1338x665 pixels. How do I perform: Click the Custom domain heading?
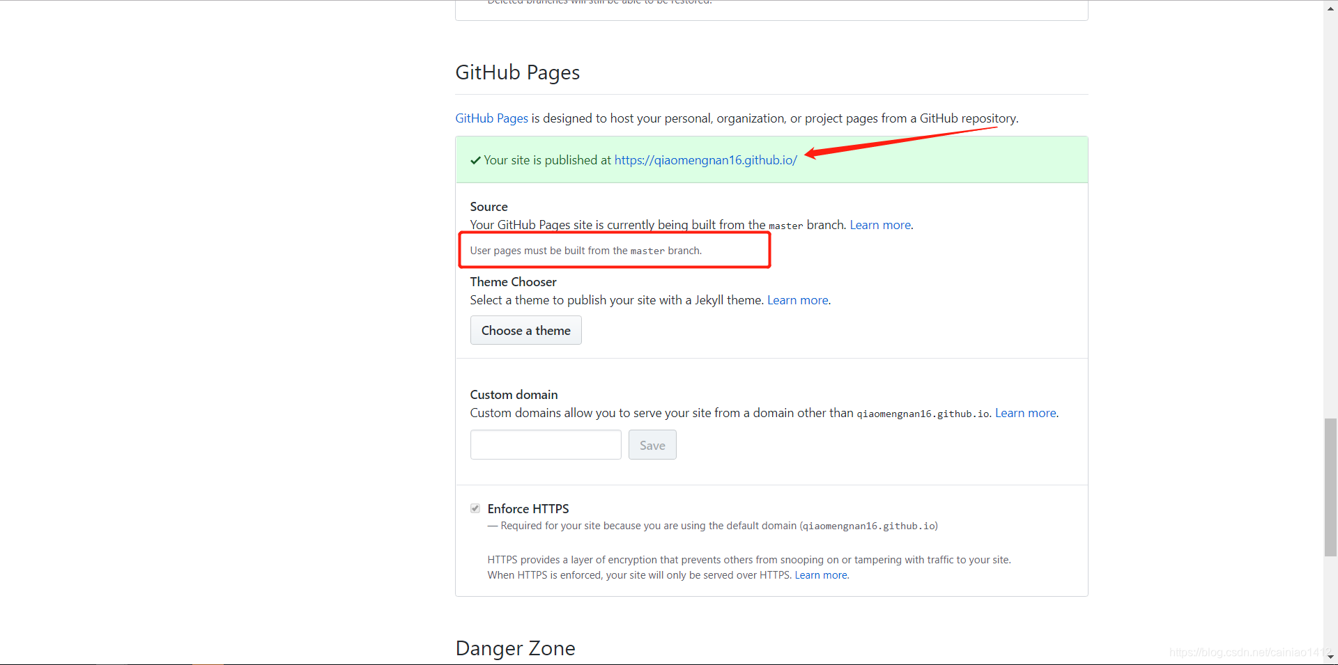[x=514, y=395]
